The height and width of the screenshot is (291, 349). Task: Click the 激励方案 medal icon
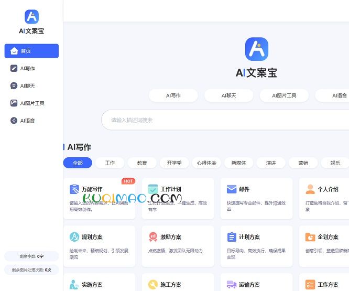(153, 237)
